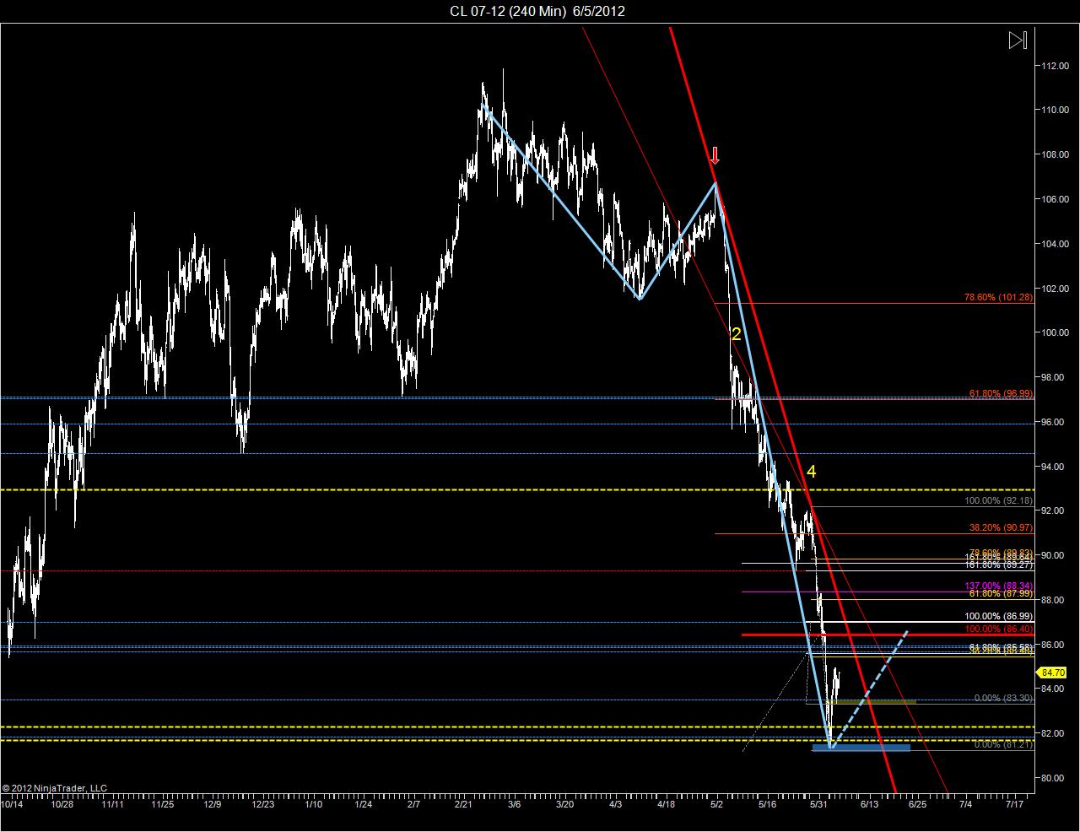Click the 7/4 date on the time axis
Viewport: 1080px width, 832px height.
coord(964,804)
